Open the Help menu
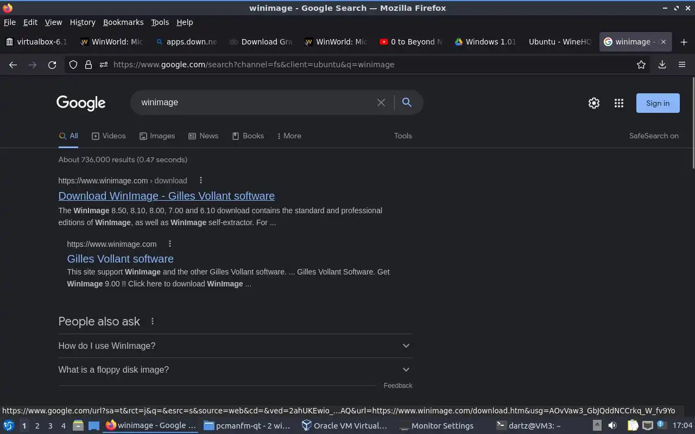 pyautogui.click(x=185, y=22)
